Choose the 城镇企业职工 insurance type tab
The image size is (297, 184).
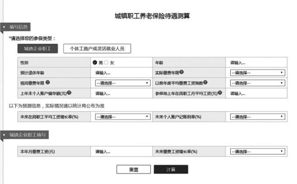pos(38,49)
